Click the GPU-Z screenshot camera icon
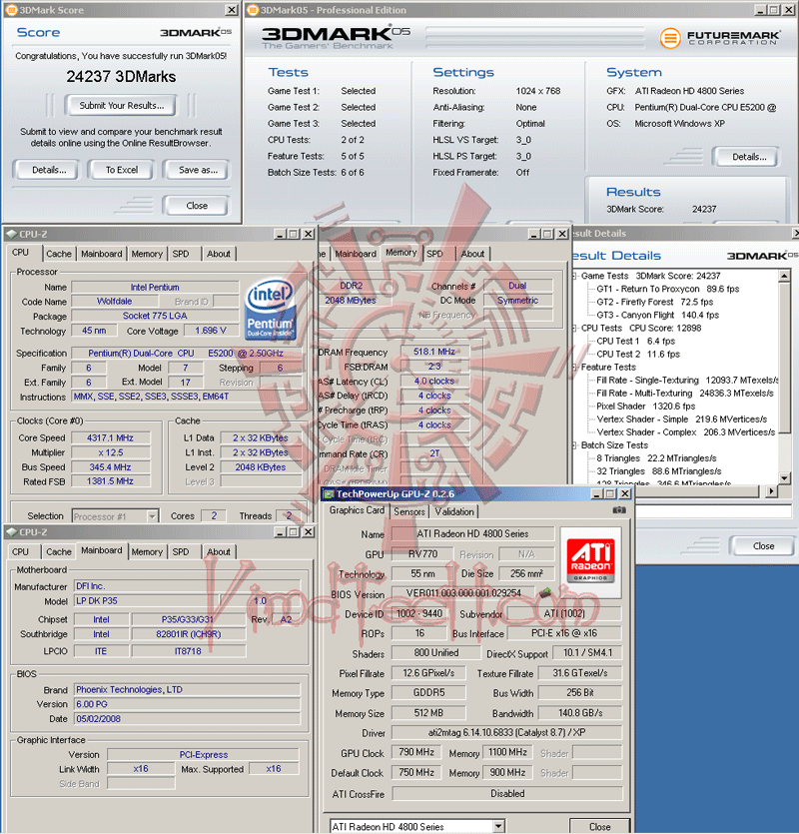 (619, 510)
